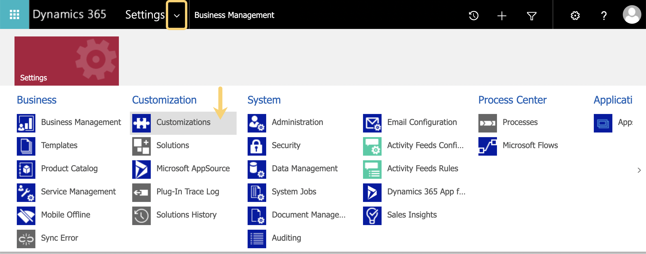Go to Business Management link in Business

pyautogui.click(x=81, y=122)
